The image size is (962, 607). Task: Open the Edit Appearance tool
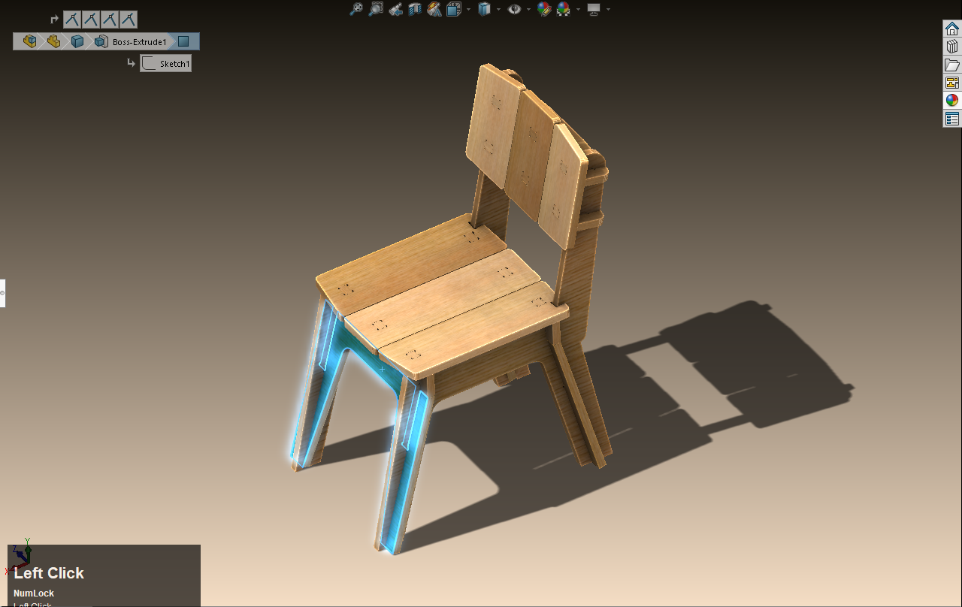544,9
